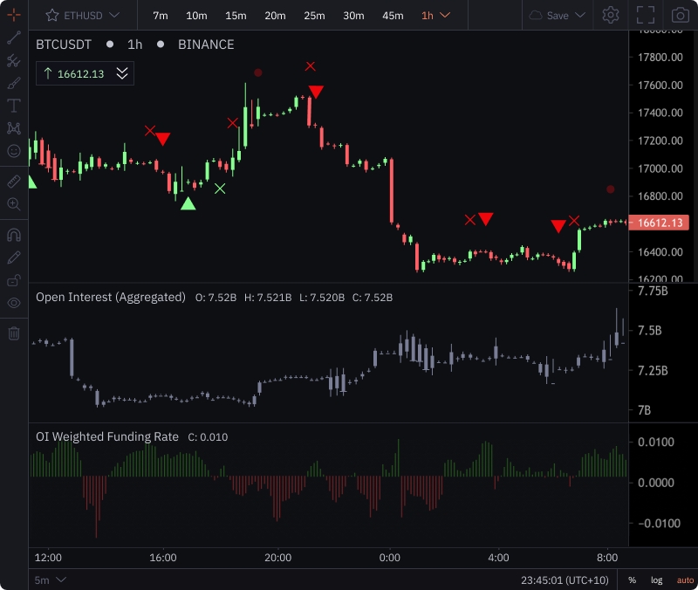Image resolution: width=698 pixels, height=590 pixels.
Task: Select the Text annotation tool
Action: (13, 106)
